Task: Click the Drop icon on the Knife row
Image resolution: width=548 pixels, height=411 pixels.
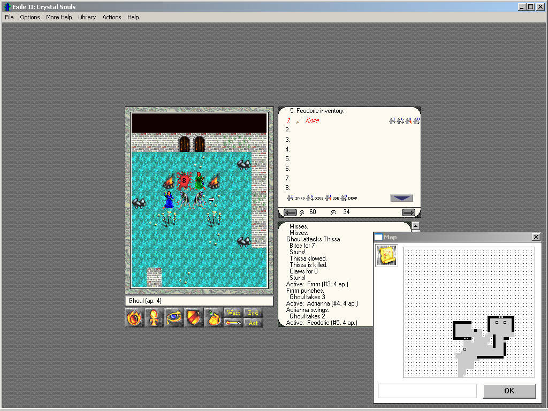Action: [x=416, y=121]
